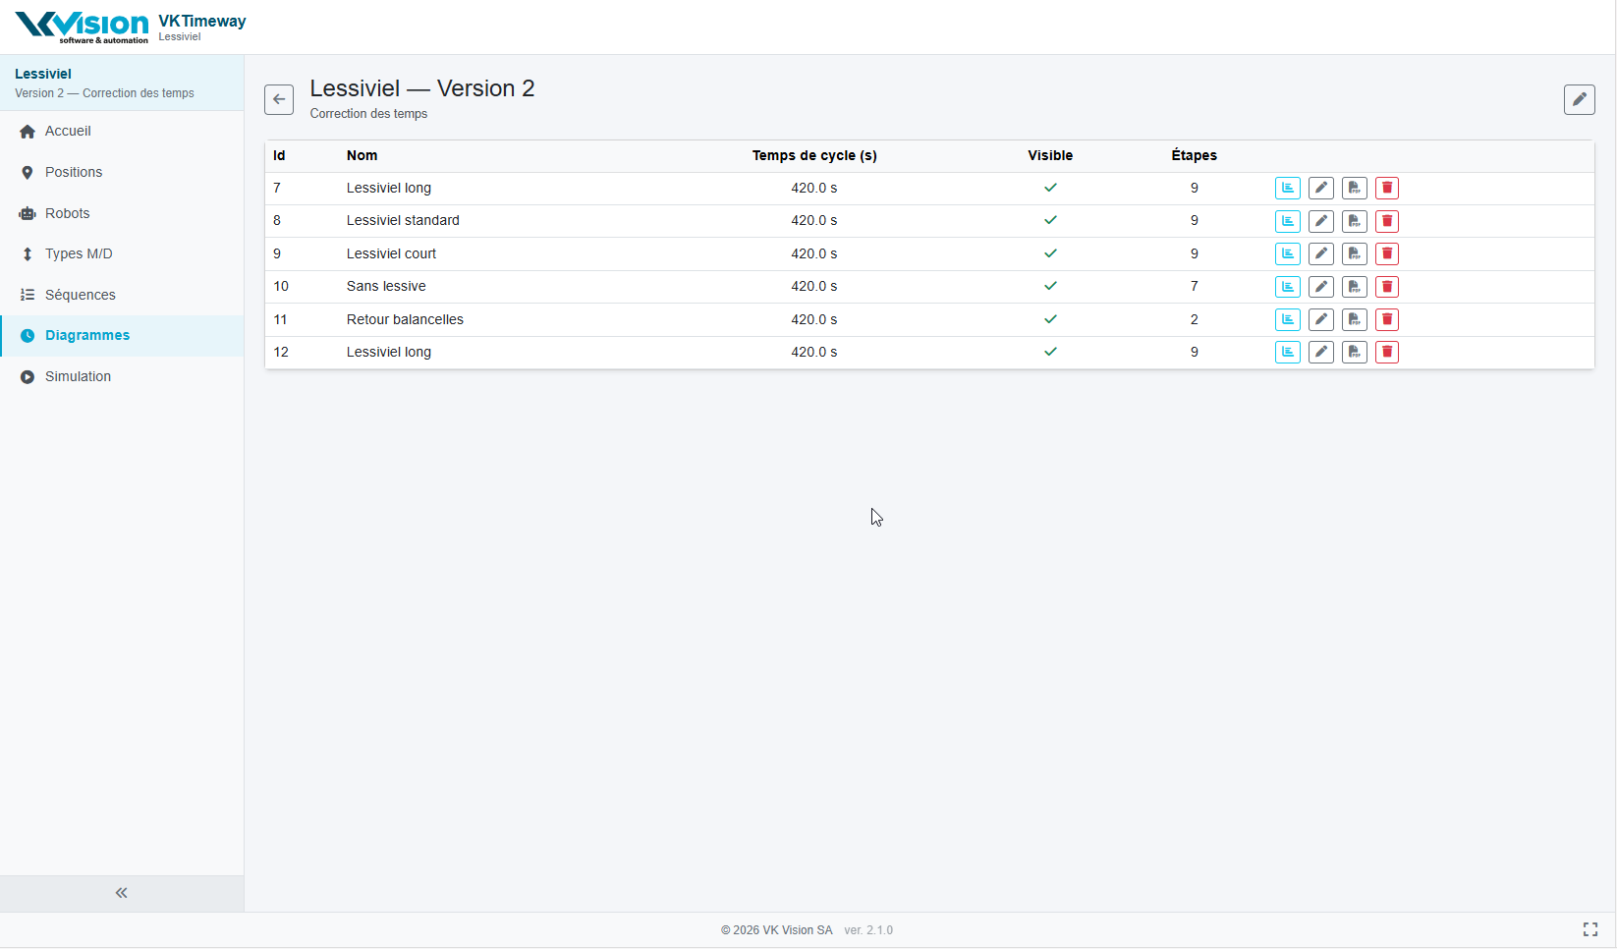Select Types M/D in the sidebar
This screenshot has height=949, width=1617.
[79, 253]
